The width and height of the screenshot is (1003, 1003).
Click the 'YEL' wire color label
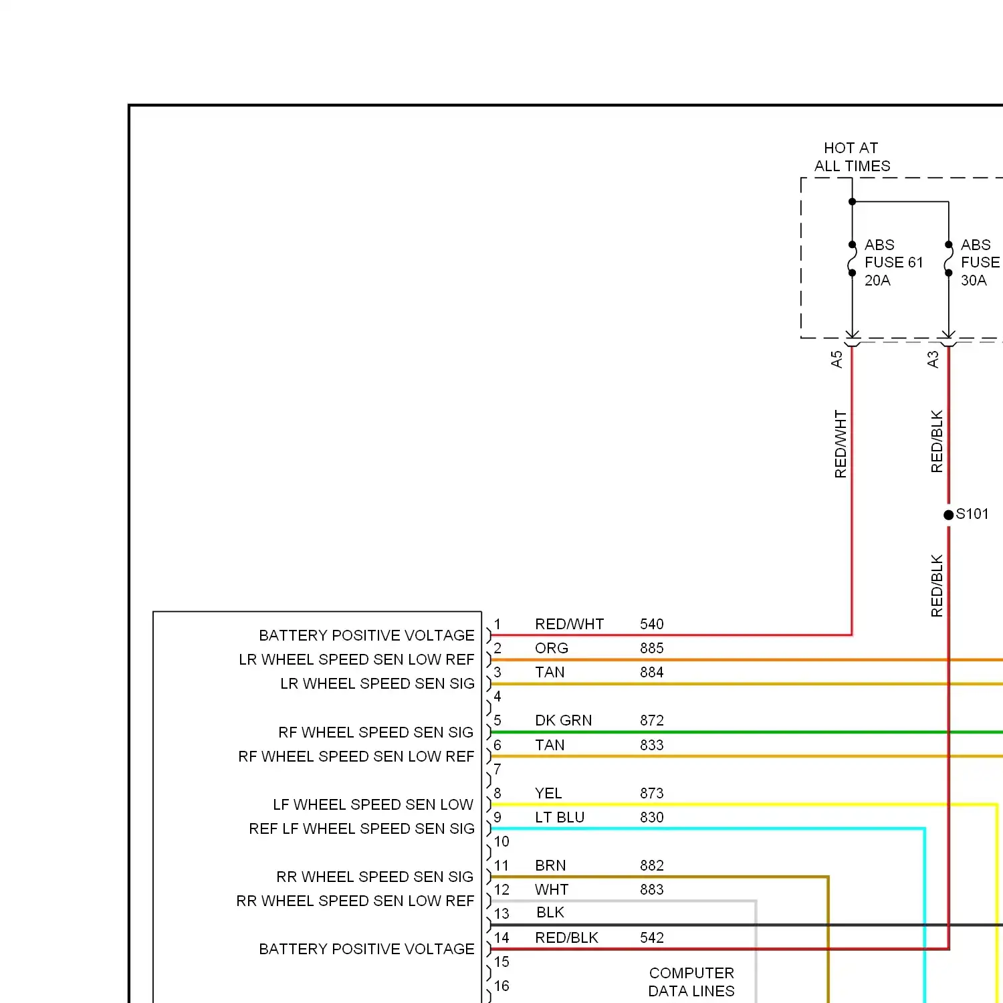point(548,793)
